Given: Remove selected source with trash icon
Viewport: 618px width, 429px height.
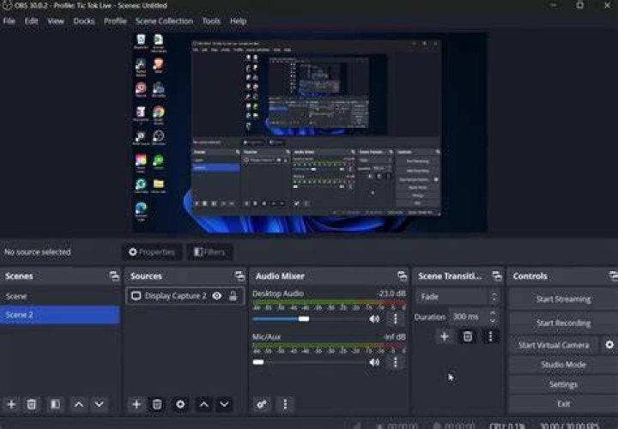Looking at the screenshot, I should tap(157, 404).
